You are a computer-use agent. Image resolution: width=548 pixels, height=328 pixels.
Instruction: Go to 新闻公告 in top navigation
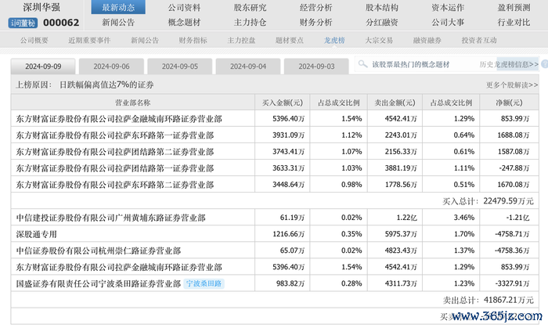118,23
